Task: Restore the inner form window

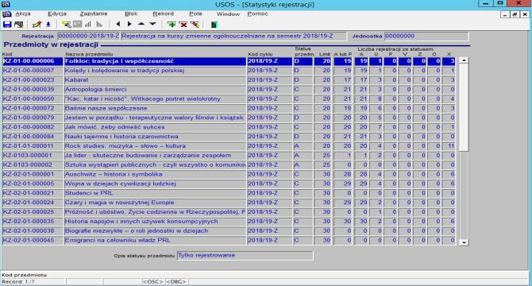Action: point(515,14)
